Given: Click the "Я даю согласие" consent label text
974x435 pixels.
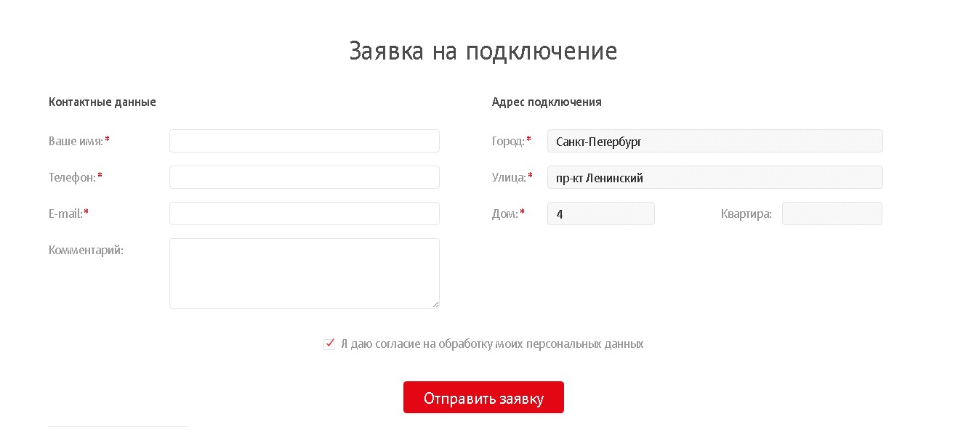Looking at the screenshot, I should click(491, 344).
